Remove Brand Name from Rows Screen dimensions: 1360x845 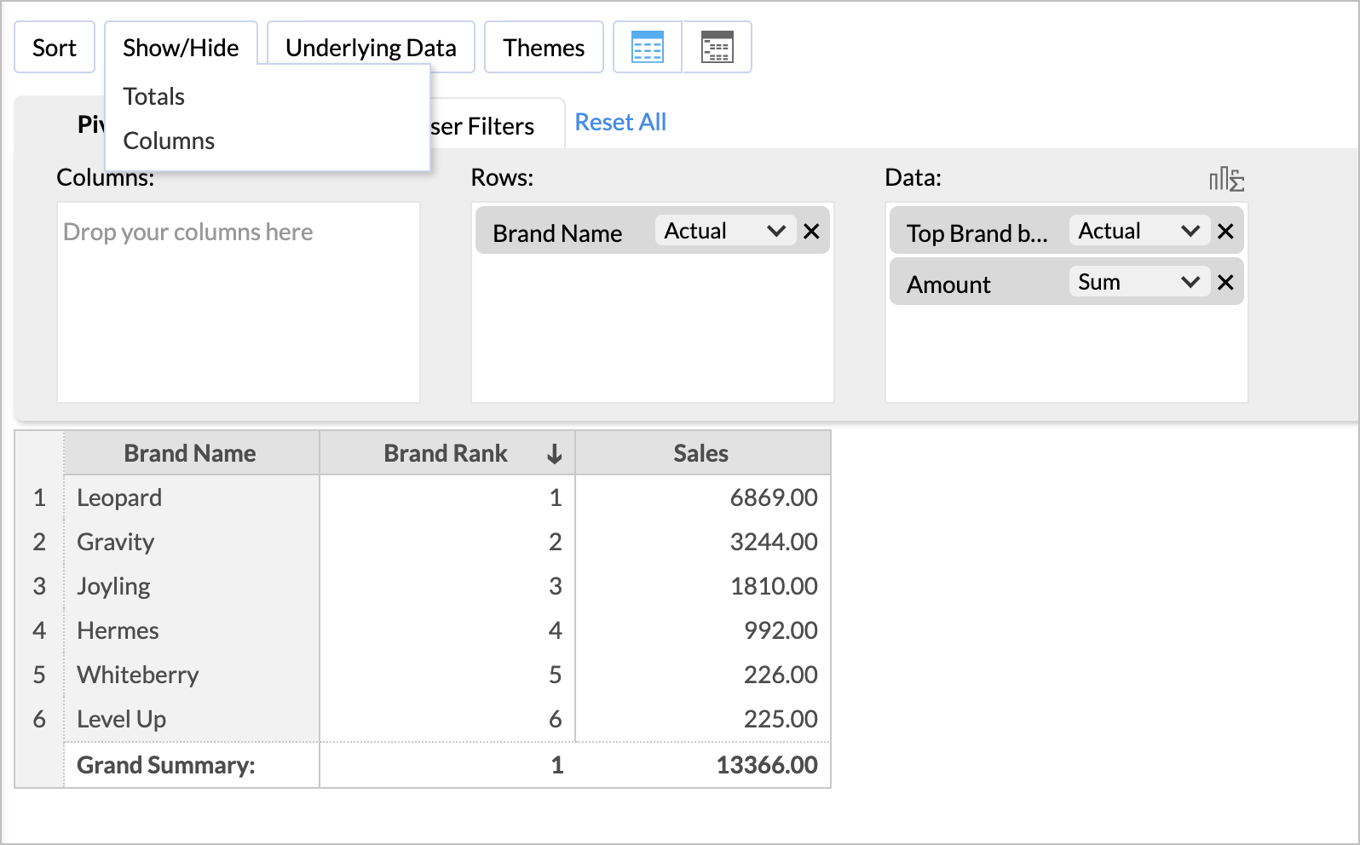pos(811,232)
